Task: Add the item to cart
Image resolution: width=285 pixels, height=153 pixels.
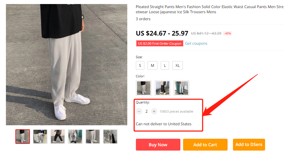Action: click(x=205, y=145)
